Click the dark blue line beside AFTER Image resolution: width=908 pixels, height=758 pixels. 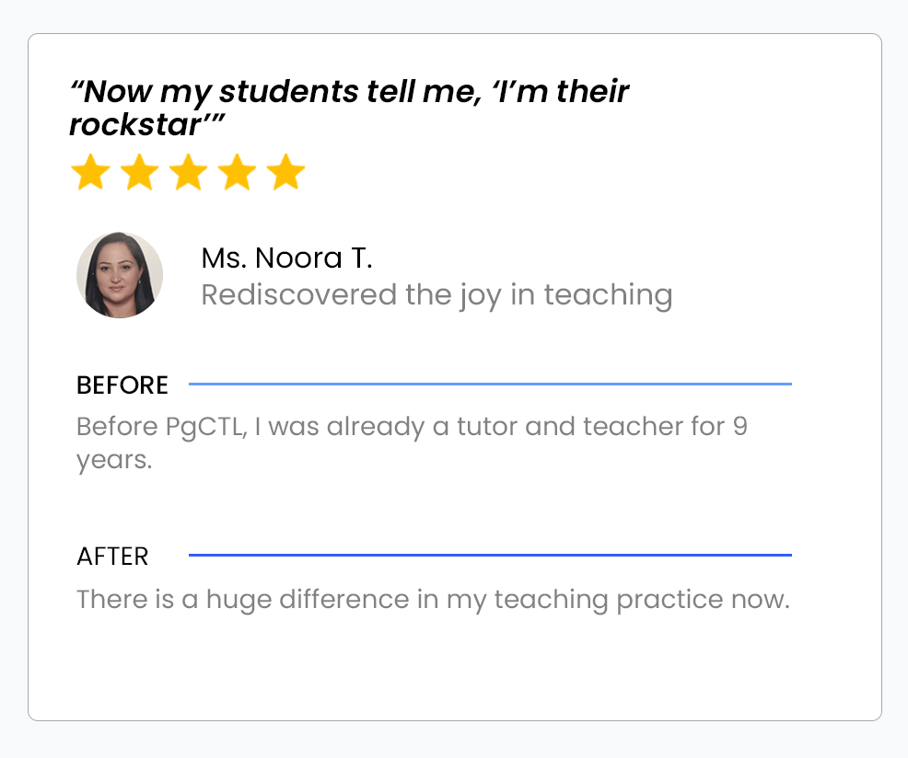click(490, 556)
